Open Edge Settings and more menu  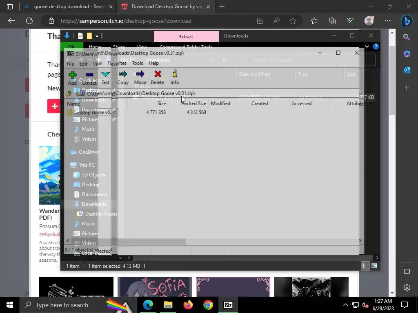(x=388, y=21)
